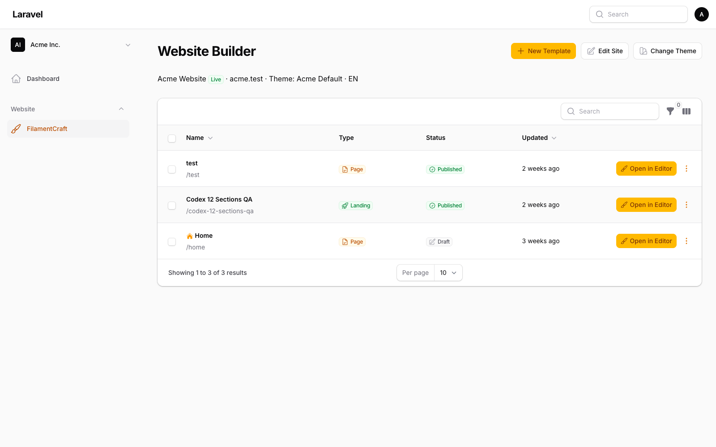The height and width of the screenshot is (447, 716).
Task: Sort by Updated column chevron
Action: click(554, 138)
